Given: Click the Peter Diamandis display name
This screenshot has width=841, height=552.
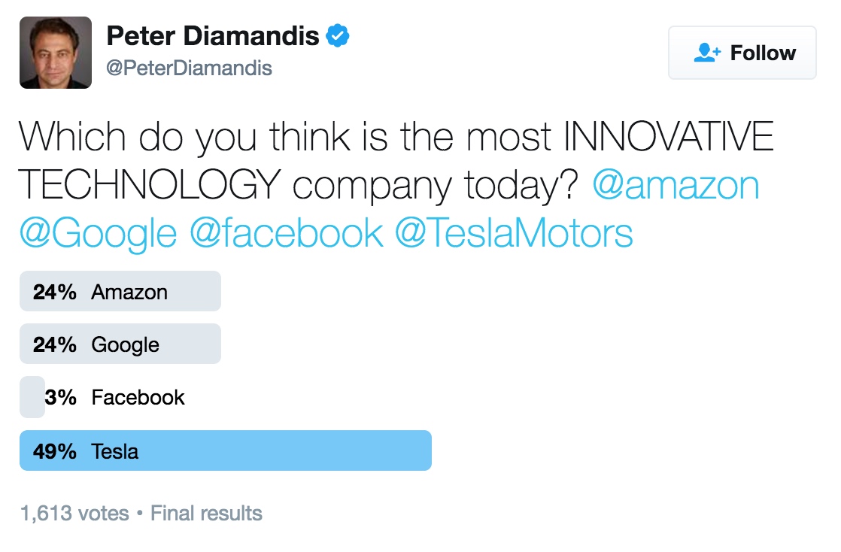Looking at the screenshot, I should point(213,35).
